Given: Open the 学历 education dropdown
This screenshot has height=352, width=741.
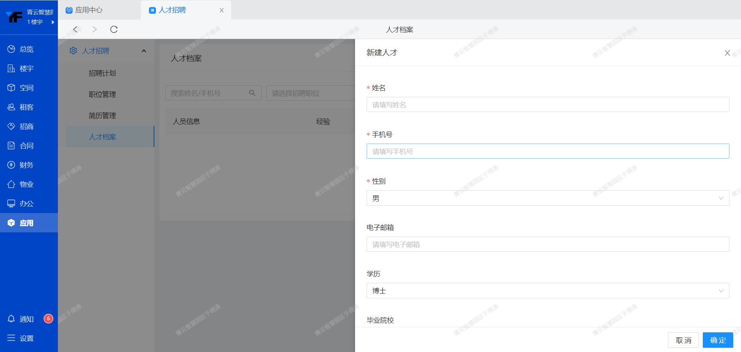Looking at the screenshot, I should pos(547,291).
